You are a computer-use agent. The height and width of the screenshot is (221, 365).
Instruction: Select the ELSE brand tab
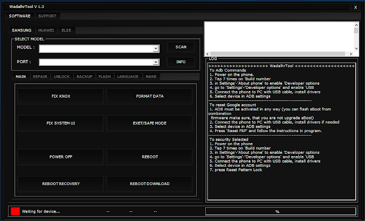click(66, 30)
